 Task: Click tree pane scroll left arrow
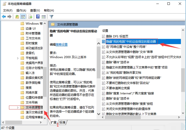click(3, 122)
